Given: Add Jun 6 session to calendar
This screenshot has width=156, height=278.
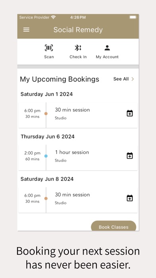Looking at the screenshot, I should tap(130, 155).
